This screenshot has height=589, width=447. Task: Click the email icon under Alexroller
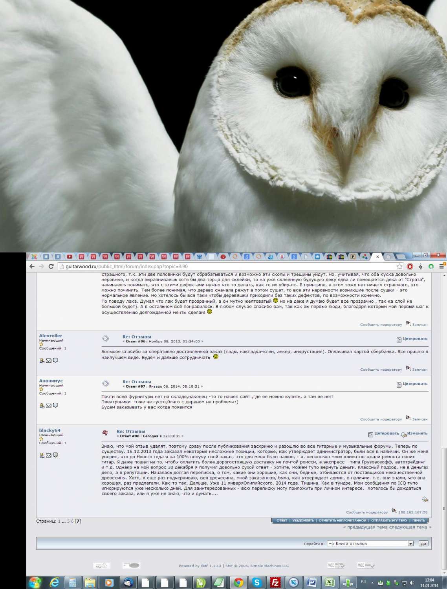49,360
